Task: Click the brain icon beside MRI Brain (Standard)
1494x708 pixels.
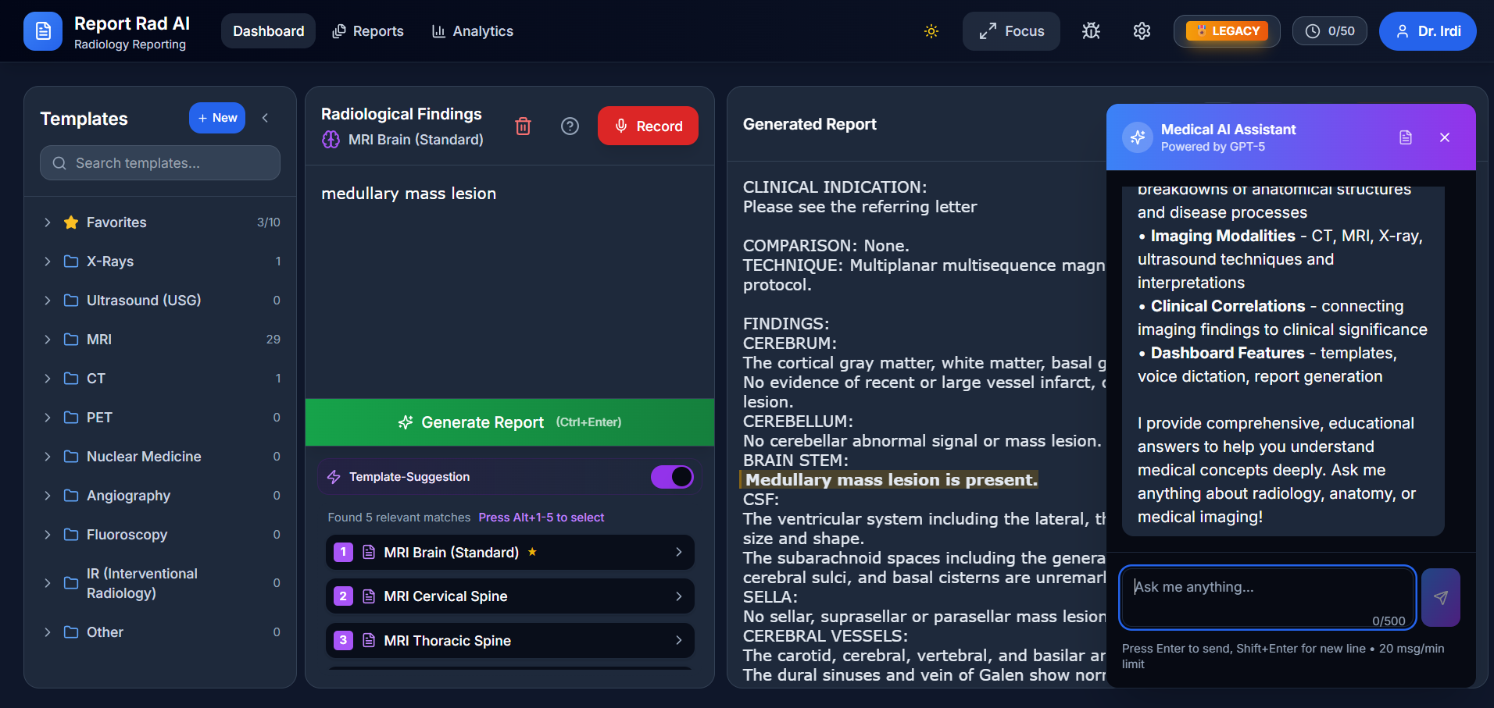Action: pyautogui.click(x=331, y=140)
